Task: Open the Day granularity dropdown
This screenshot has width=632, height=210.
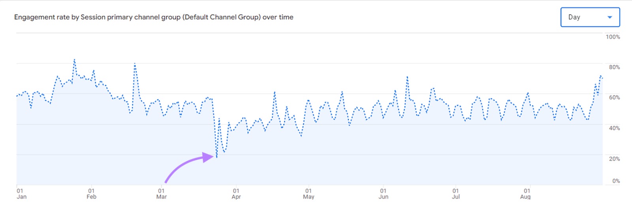Action: click(589, 17)
